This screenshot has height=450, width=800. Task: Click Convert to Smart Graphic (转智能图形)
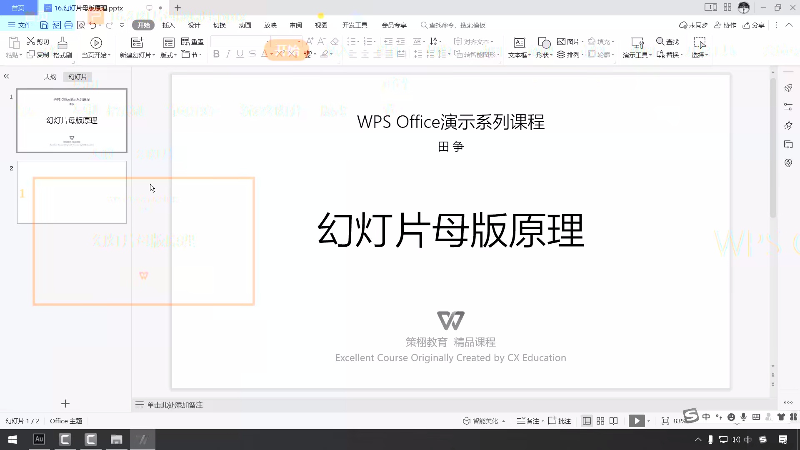[477, 55]
